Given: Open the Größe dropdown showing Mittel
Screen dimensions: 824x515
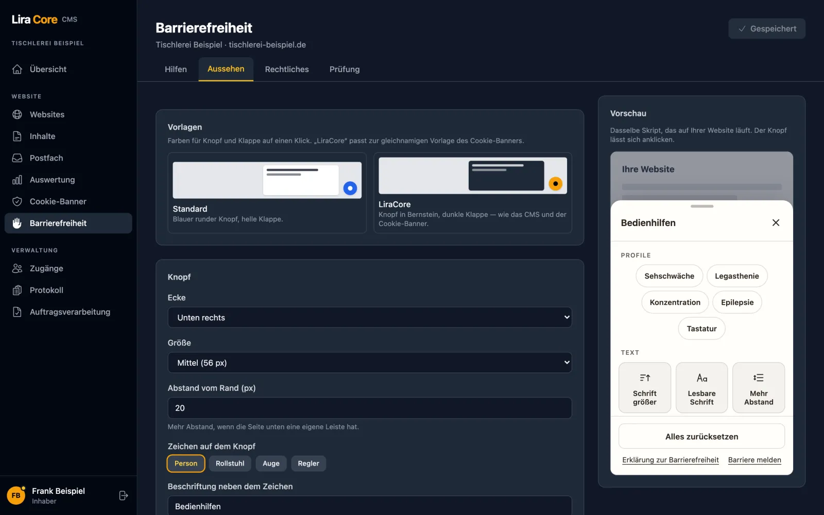Looking at the screenshot, I should (x=370, y=363).
